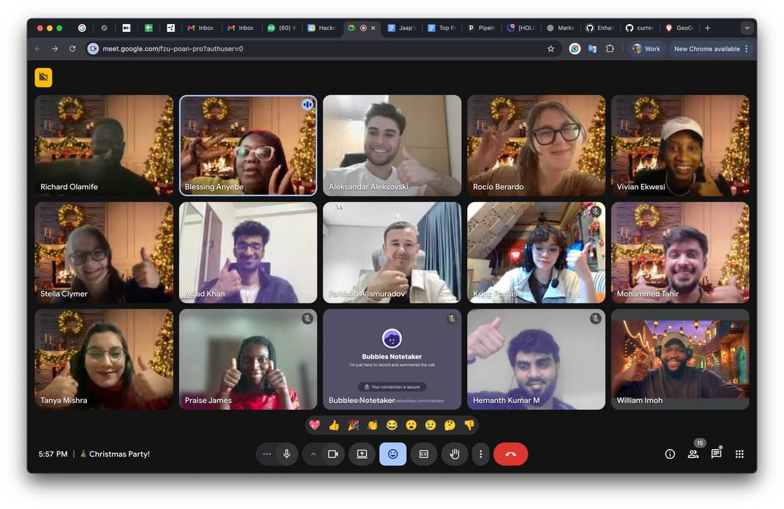The height and width of the screenshot is (509, 784).
Task: Select Bubbles Notetaker tile
Action: (x=392, y=360)
